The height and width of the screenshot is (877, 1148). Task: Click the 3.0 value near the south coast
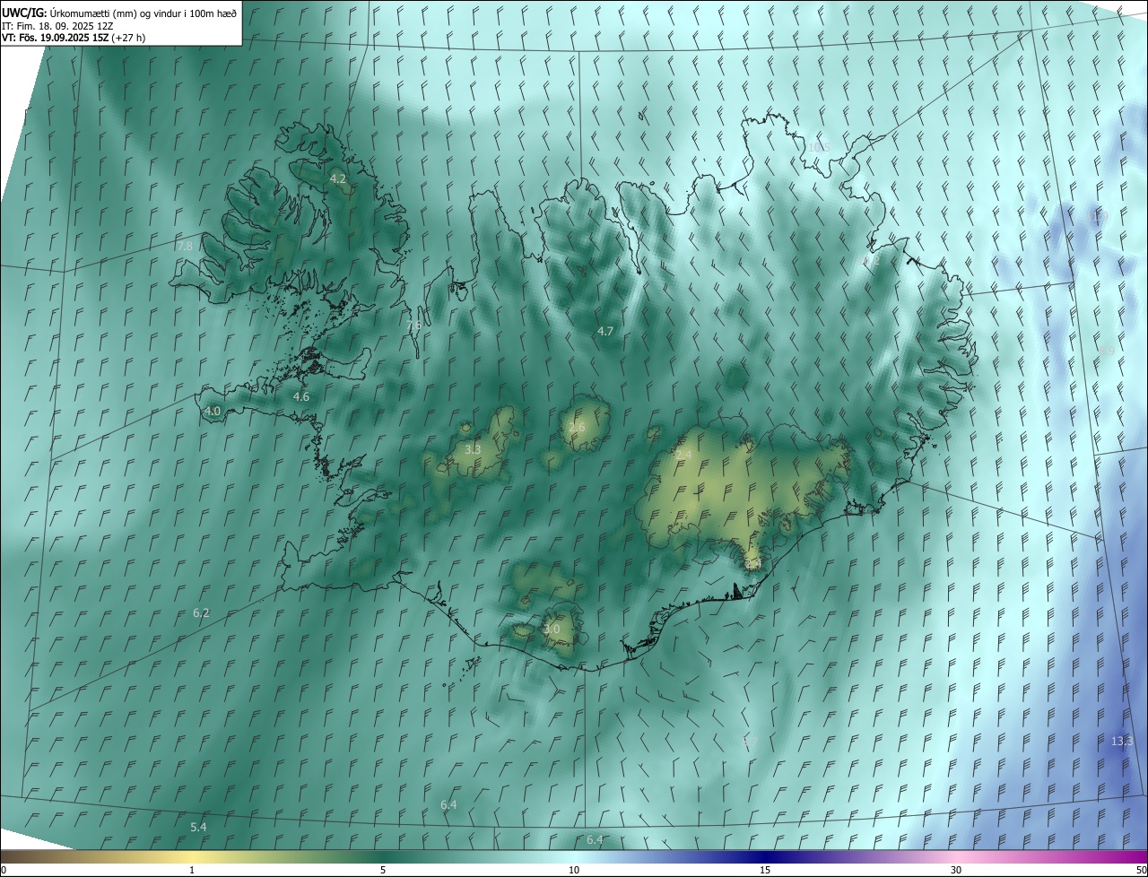pos(552,630)
